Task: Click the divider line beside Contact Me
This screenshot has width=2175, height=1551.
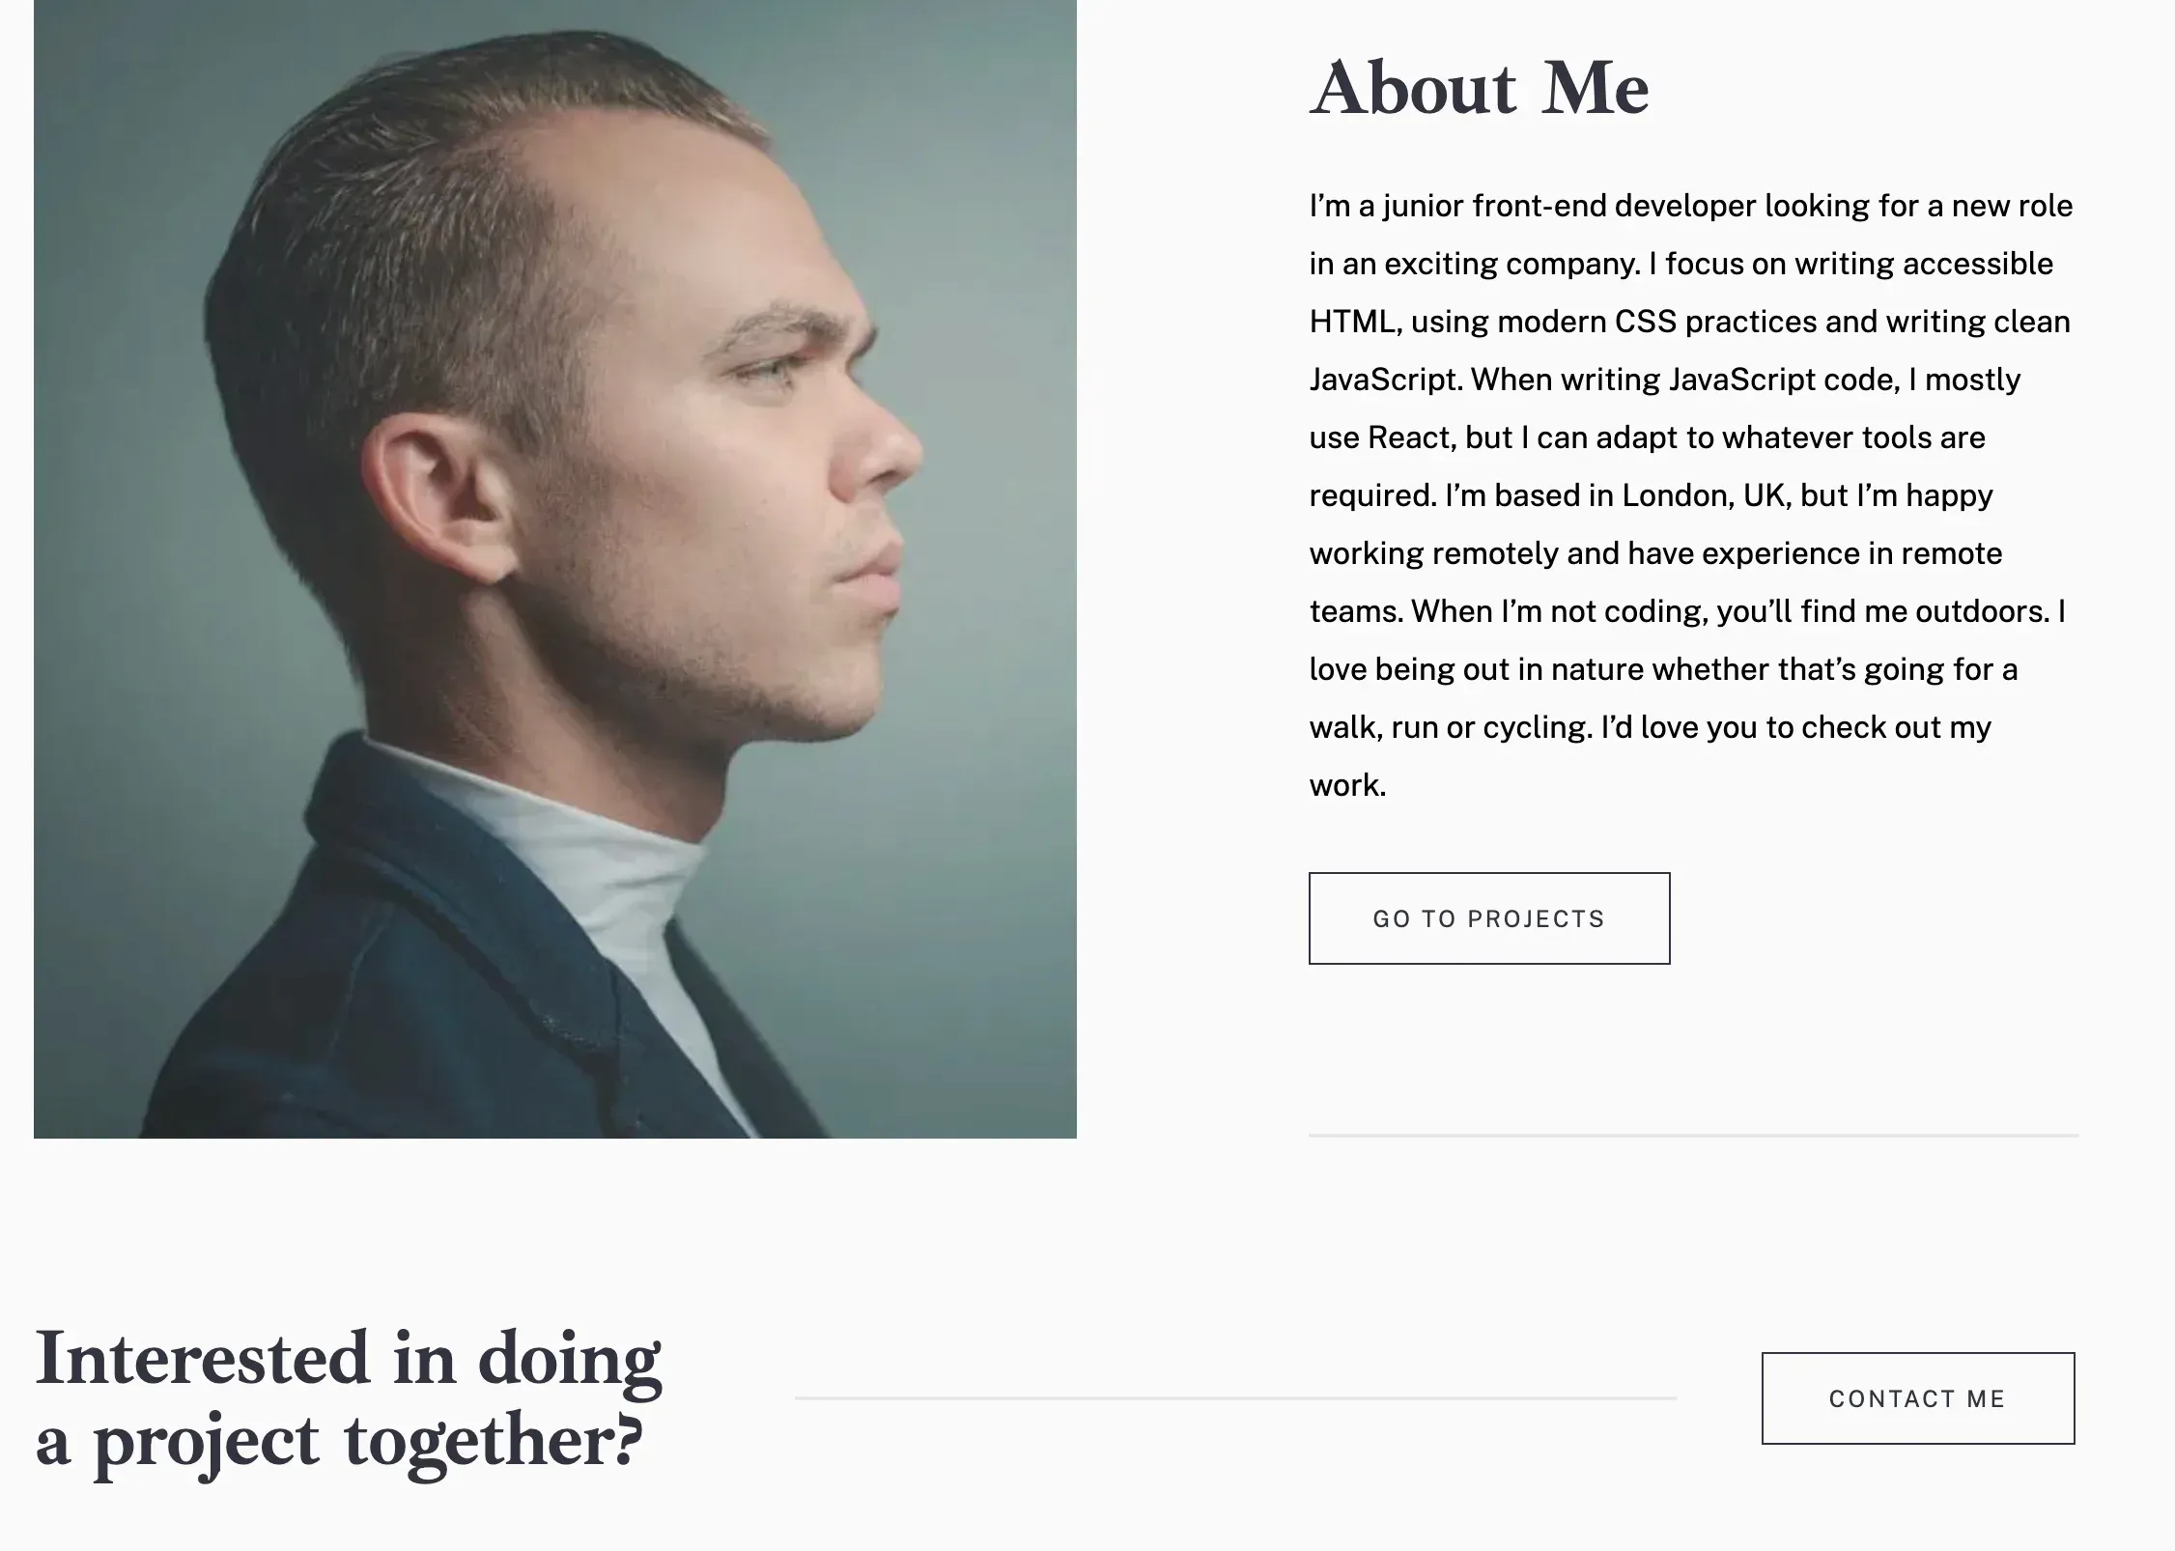Action: click(1235, 1397)
